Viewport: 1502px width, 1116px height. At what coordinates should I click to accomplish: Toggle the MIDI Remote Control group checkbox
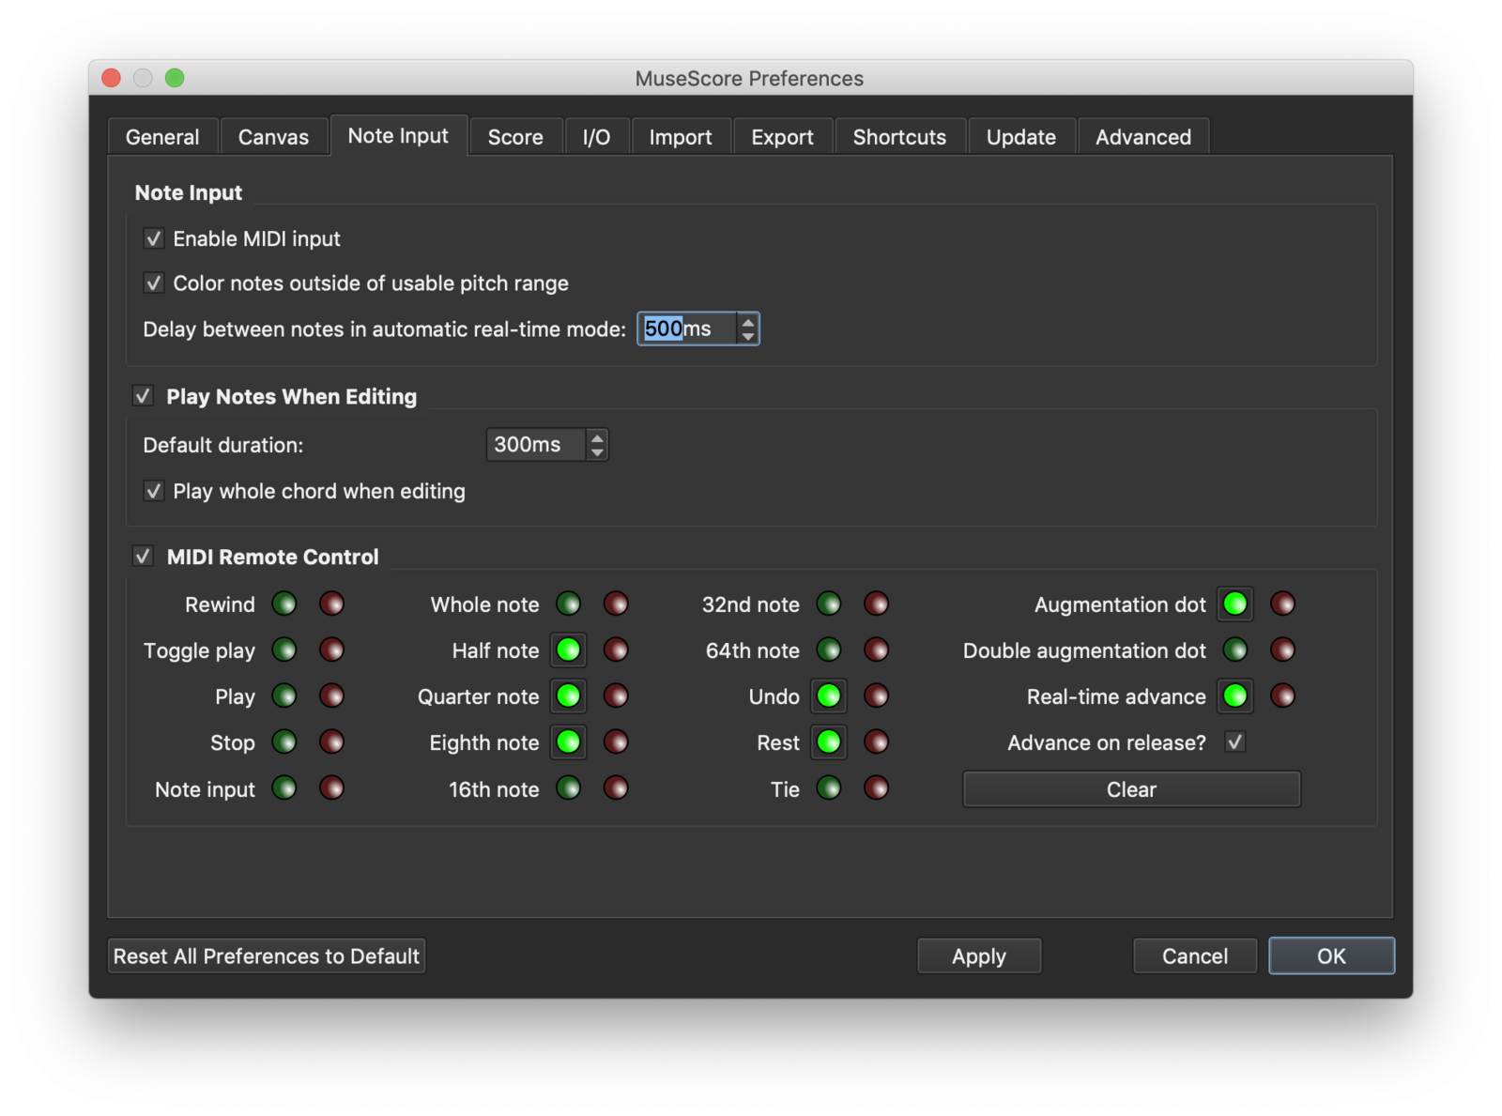click(143, 557)
